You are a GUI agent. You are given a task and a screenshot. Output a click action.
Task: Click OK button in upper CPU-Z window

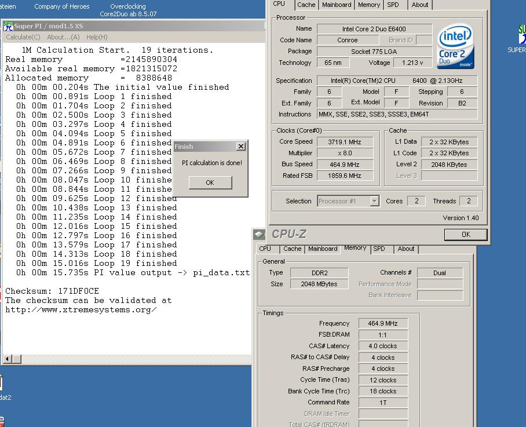[x=466, y=235]
